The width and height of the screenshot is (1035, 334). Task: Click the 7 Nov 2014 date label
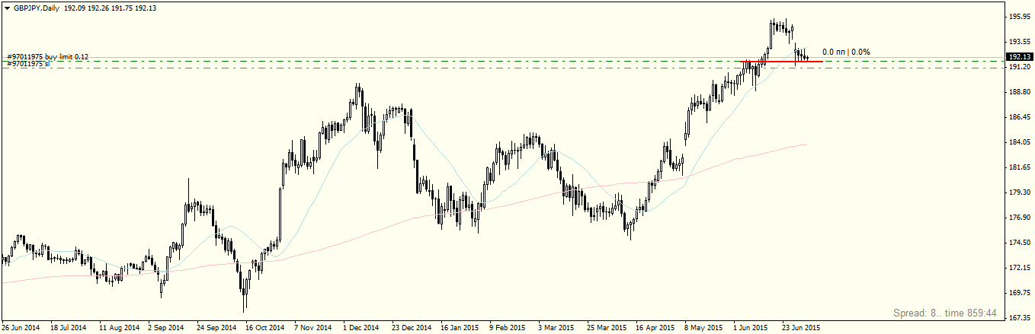point(312,328)
